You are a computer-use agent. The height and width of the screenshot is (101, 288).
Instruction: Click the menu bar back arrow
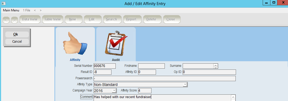coord(35,10)
